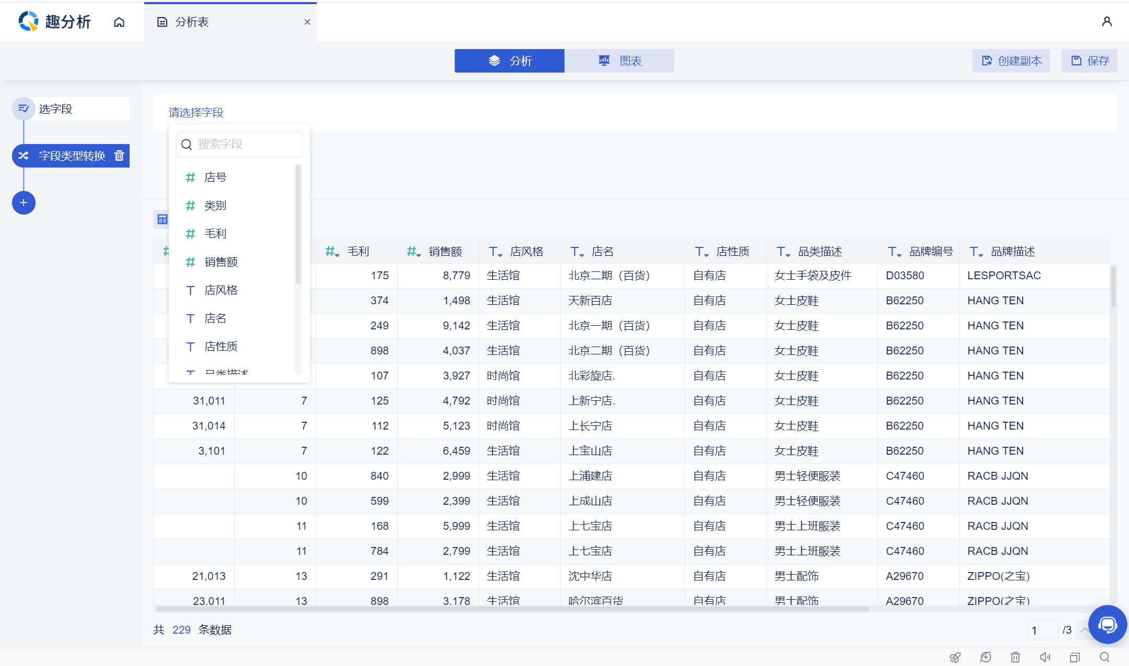The image size is (1129, 666).
Task: Click the speaker icon in bottom bar
Action: pyautogui.click(x=1045, y=658)
